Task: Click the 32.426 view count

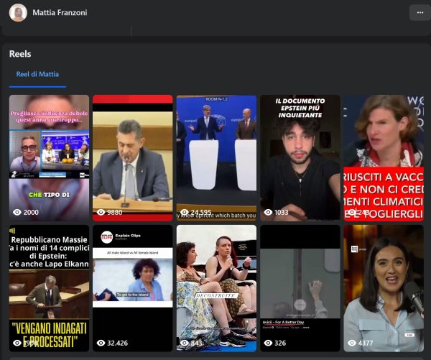Action: tap(117, 343)
